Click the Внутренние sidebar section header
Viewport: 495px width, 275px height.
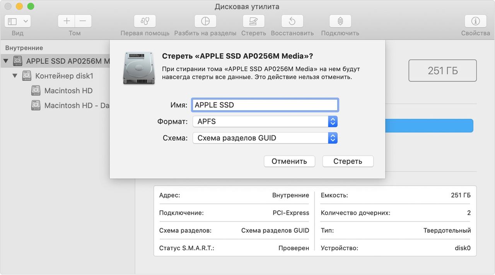pyautogui.click(x=24, y=48)
